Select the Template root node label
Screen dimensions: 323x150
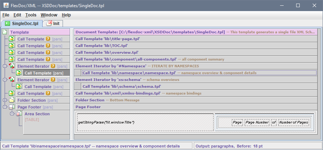[20, 32]
